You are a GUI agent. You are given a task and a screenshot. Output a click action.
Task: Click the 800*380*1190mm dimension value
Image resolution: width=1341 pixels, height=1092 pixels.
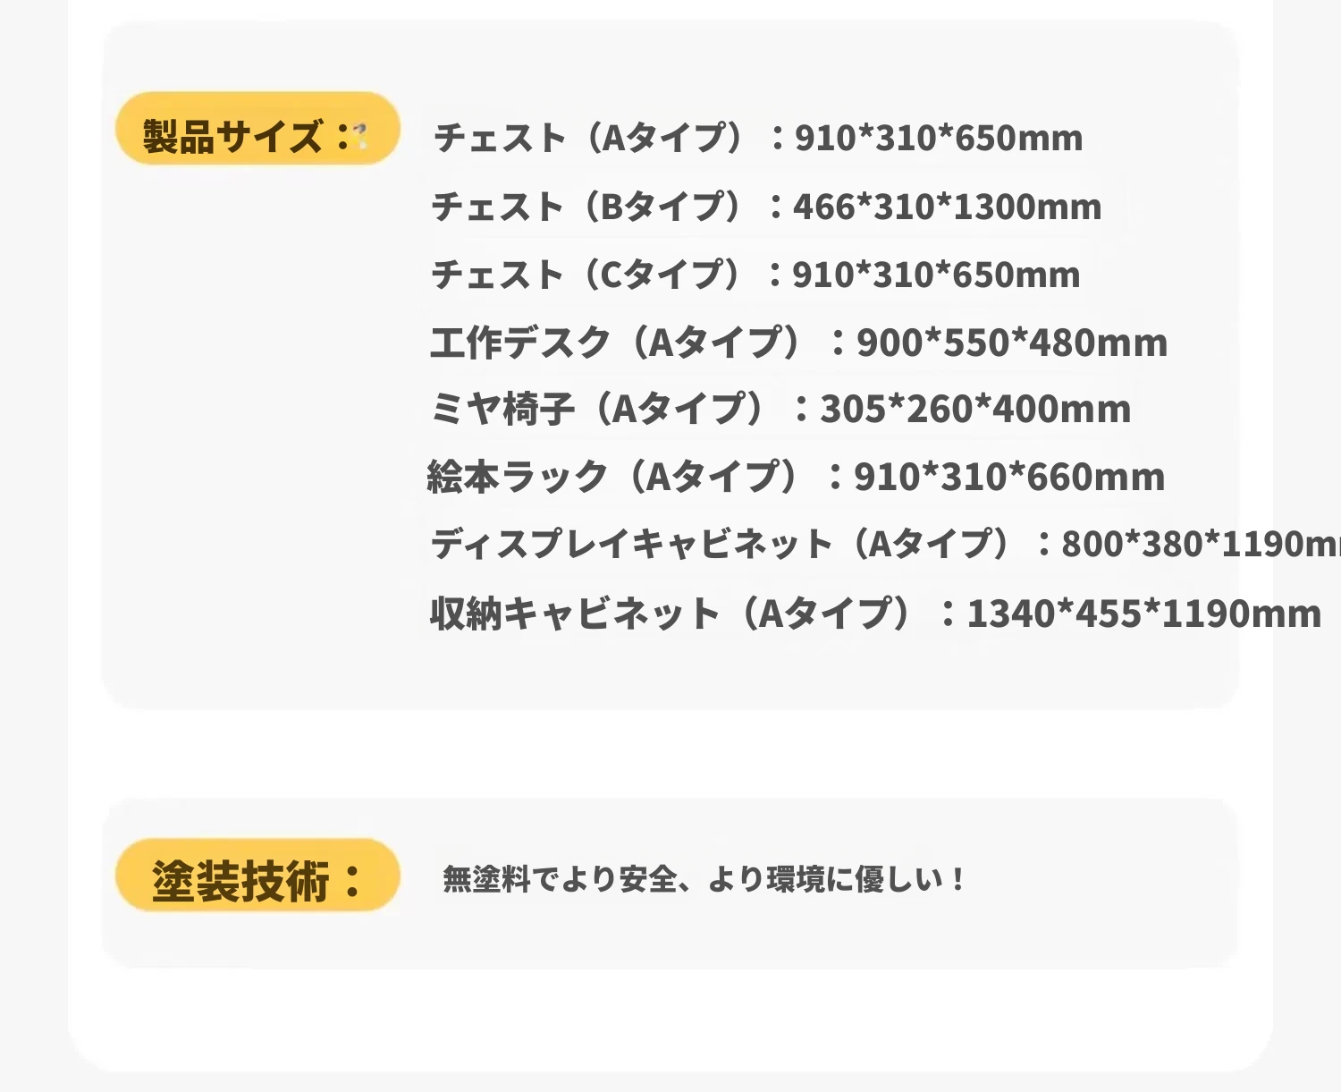tap(1200, 545)
